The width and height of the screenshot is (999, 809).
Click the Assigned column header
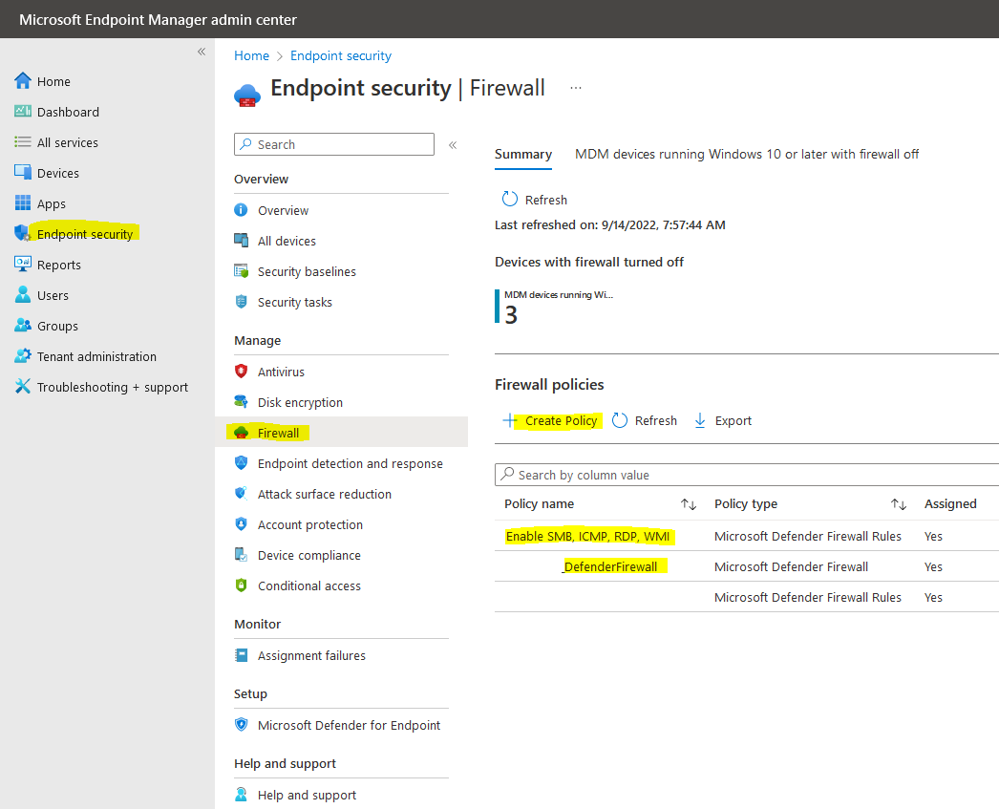click(x=950, y=504)
